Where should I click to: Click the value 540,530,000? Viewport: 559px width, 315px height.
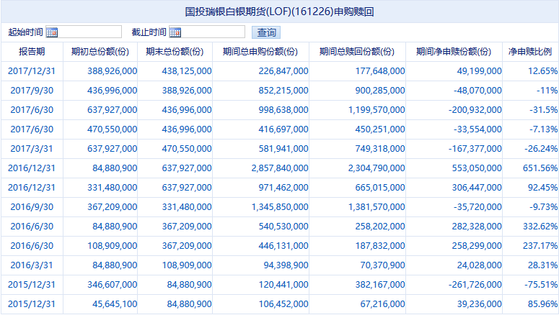pos(283,227)
